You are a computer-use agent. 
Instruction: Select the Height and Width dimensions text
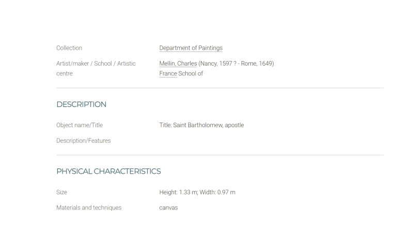pyautogui.click(x=197, y=192)
